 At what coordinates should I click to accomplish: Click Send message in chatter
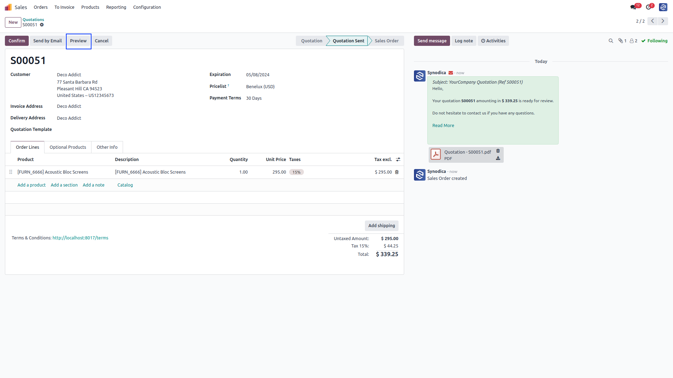(x=432, y=41)
